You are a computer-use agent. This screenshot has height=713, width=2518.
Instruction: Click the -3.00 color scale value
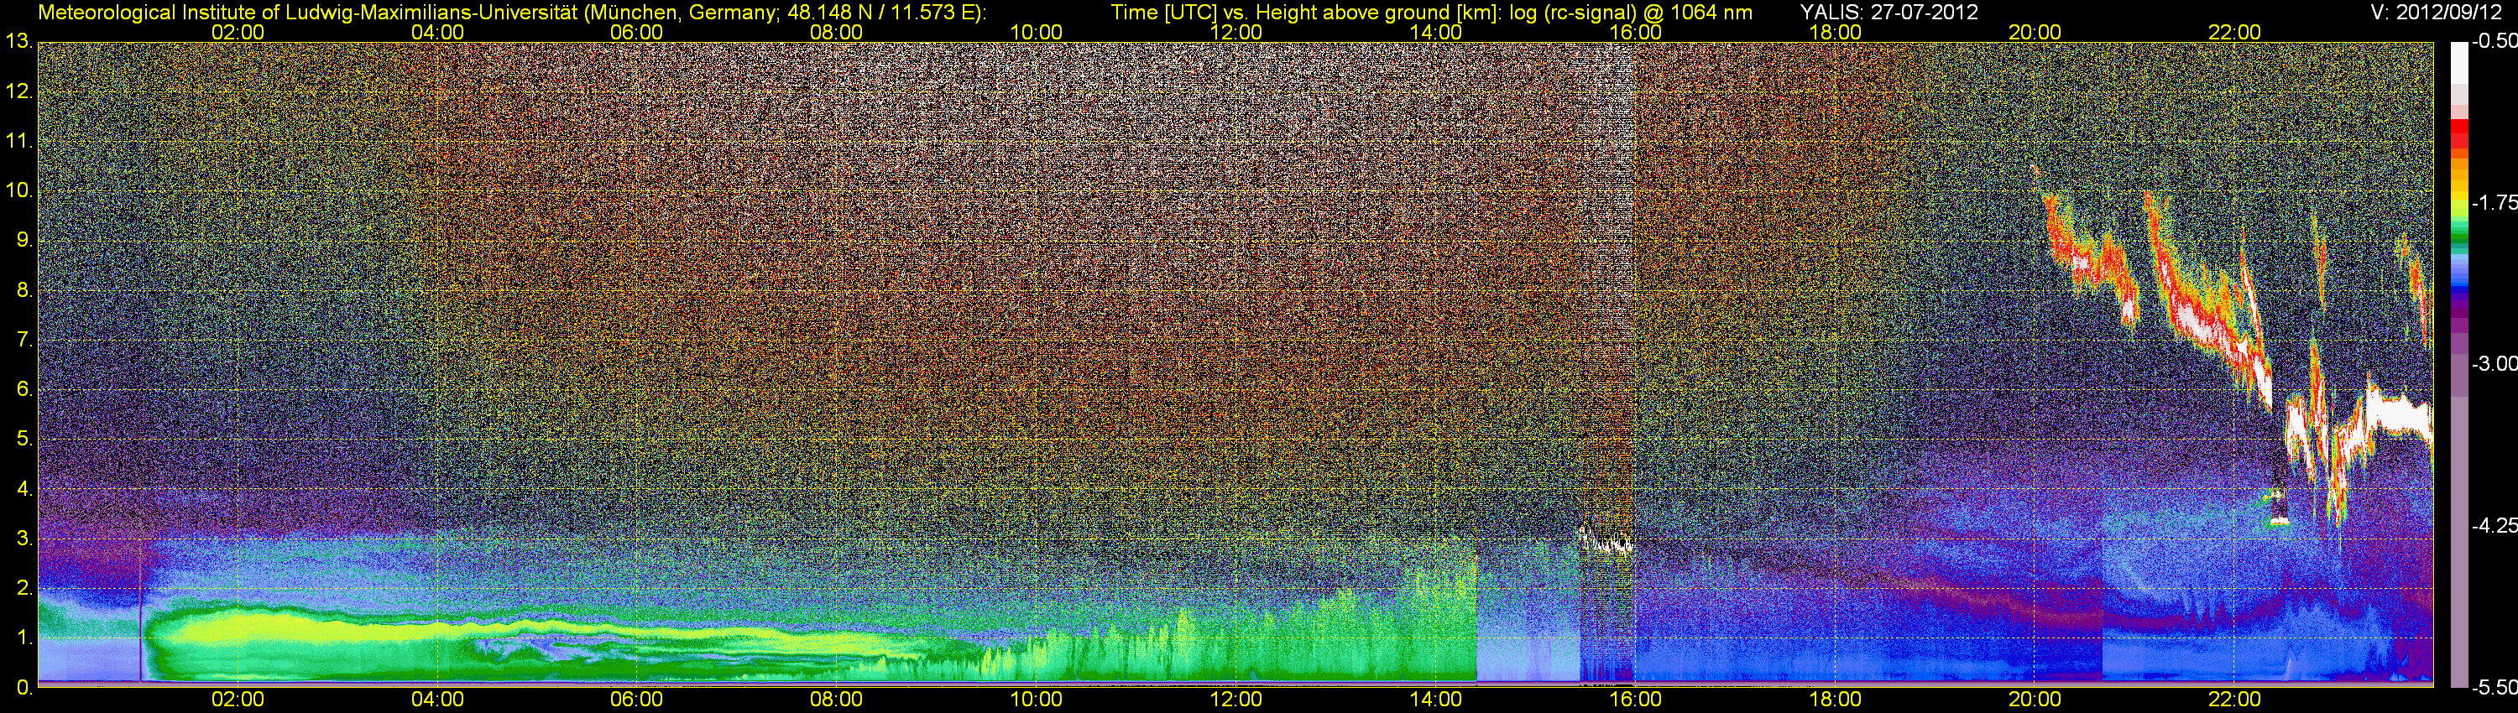click(x=2494, y=364)
